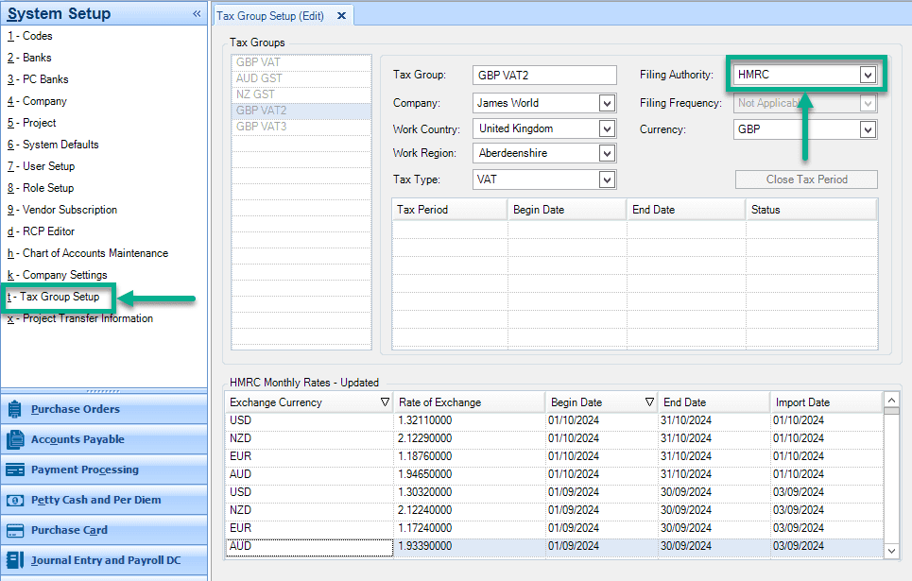The height and width of the screenshot is (581, 912).
Task: Click the Purchase Orders module icon
Action: click(15, 409)
